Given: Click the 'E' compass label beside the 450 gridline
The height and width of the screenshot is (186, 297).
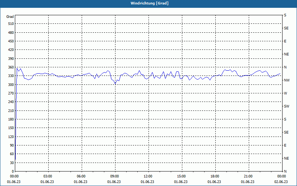Looking at the screenshot, I should point(285,41).
